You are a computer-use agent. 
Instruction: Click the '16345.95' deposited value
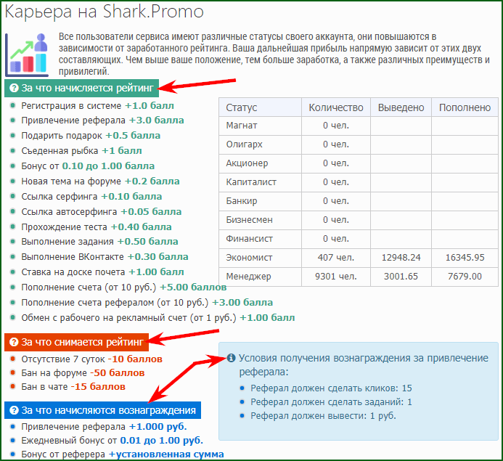465,258
